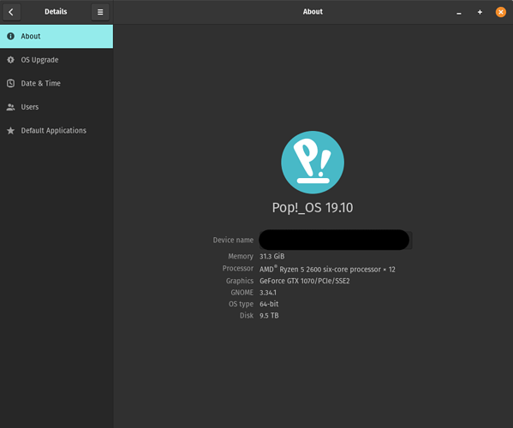Click the disk value 9.5 TB
Image resolution: width=513 pixels, height=428 pixels.
coord(269,316)
